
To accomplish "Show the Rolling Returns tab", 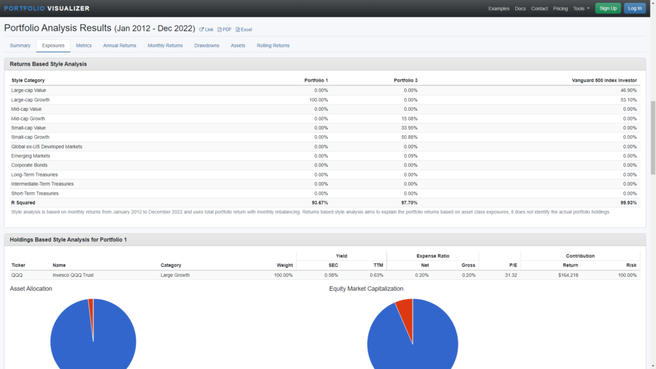I will (273, 45).
